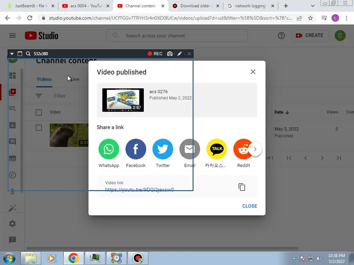Click the Filter icon
Viewport: 354px width, 265px height.
pos(39,96)
